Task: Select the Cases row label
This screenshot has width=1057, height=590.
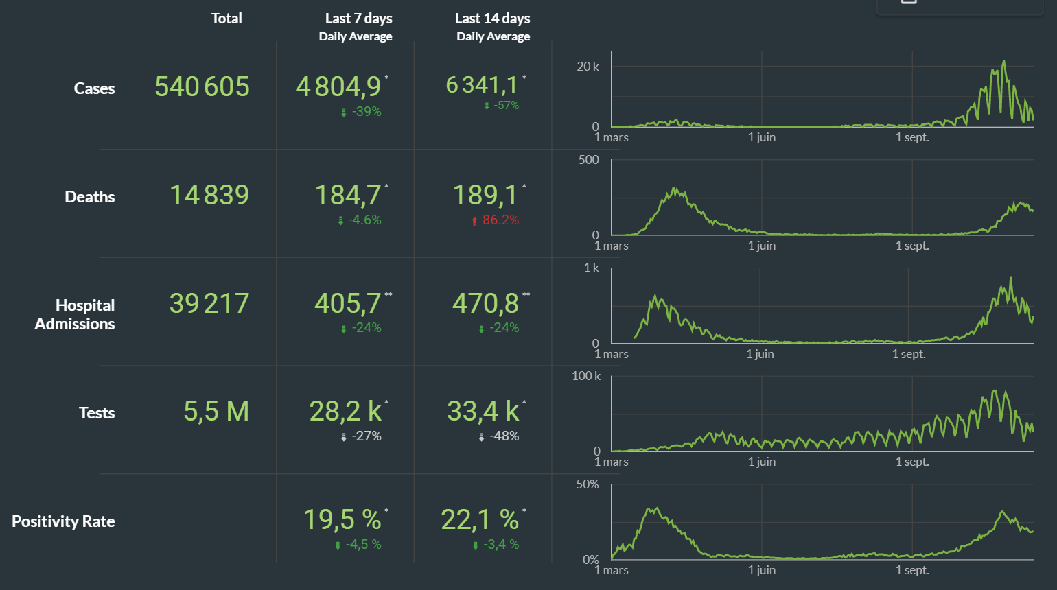Action: (94, 88)
